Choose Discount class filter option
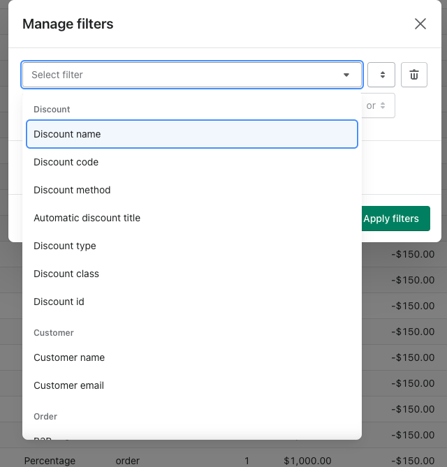This screenshot has height=467, width=447. pyautogui.click(x=192, y=274)
